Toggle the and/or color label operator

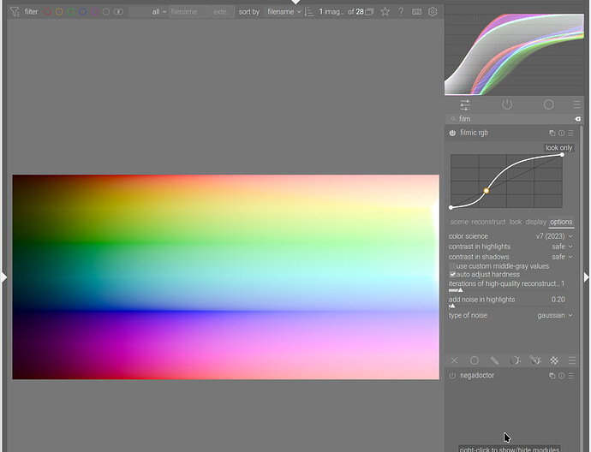[x=118, y=12]
